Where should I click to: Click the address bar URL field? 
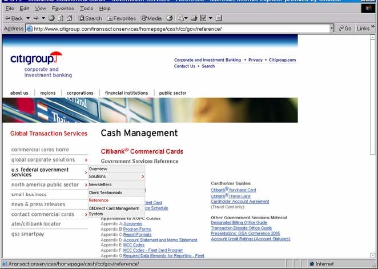181,29
